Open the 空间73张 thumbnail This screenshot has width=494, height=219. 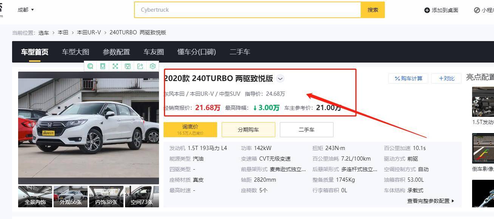pyautogui.click(x=142, y=196)
